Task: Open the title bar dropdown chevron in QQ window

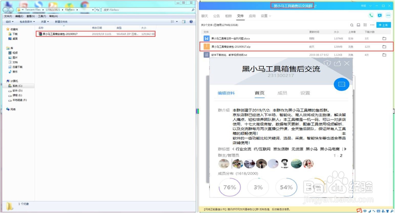Action: click(370, 6)
